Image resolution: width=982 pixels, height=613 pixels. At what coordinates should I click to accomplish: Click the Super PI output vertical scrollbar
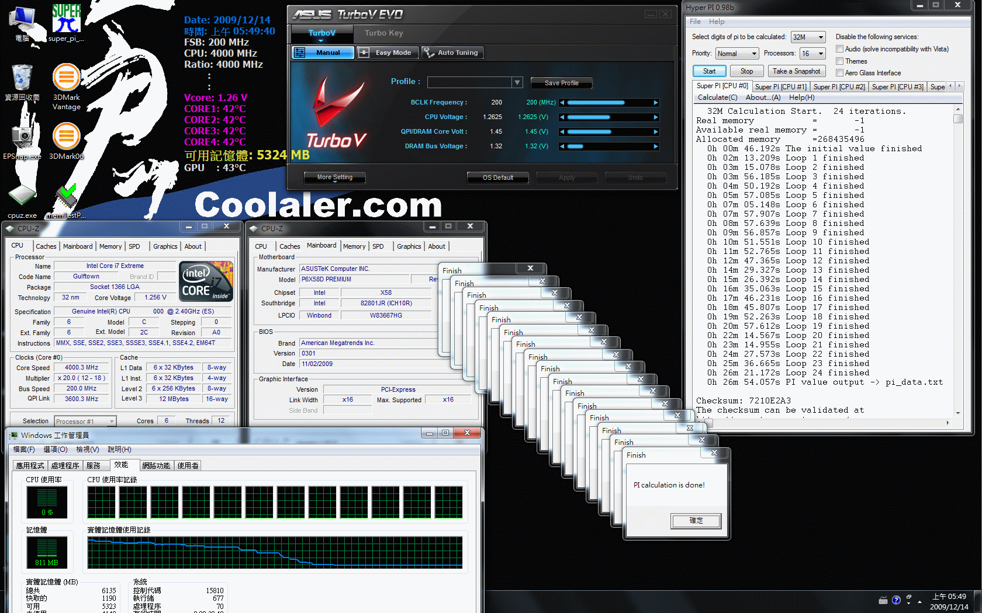point(957,261)
